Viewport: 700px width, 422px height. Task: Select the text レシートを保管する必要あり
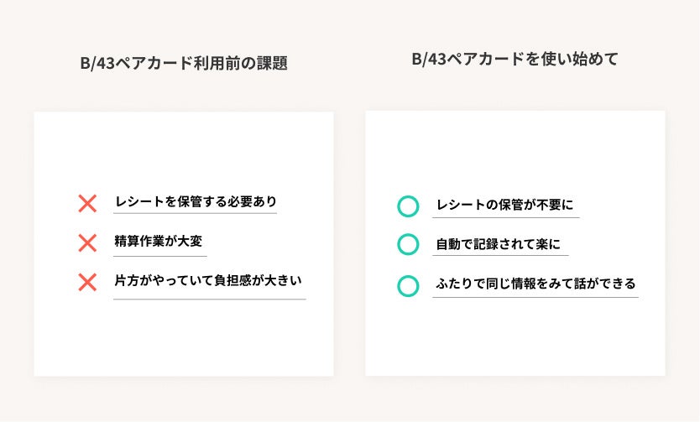pyautogui.click(x=196, y=201)
